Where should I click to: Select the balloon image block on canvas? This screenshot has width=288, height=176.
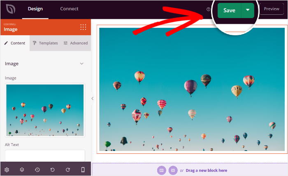click(192, 89)
